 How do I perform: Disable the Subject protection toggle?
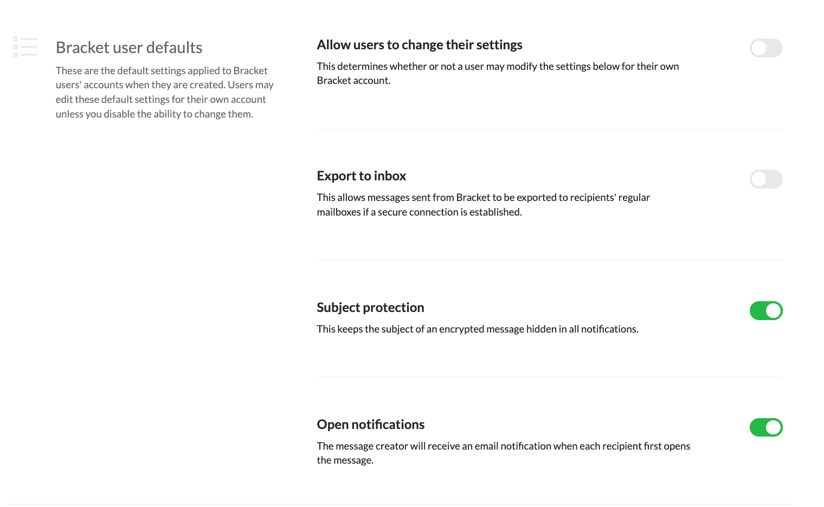(x=765, y=311)
